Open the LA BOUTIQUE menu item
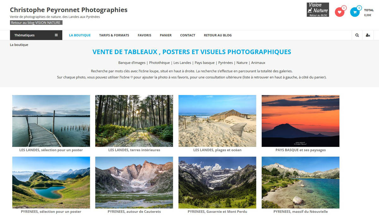This screenshot has width=379, height=216. (80, 35)
